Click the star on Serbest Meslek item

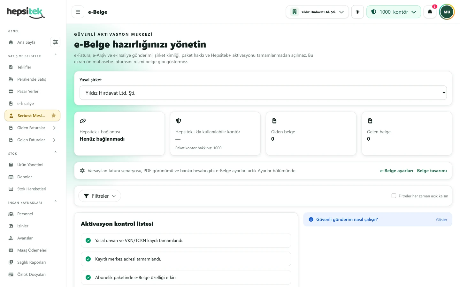click(54, 115)
